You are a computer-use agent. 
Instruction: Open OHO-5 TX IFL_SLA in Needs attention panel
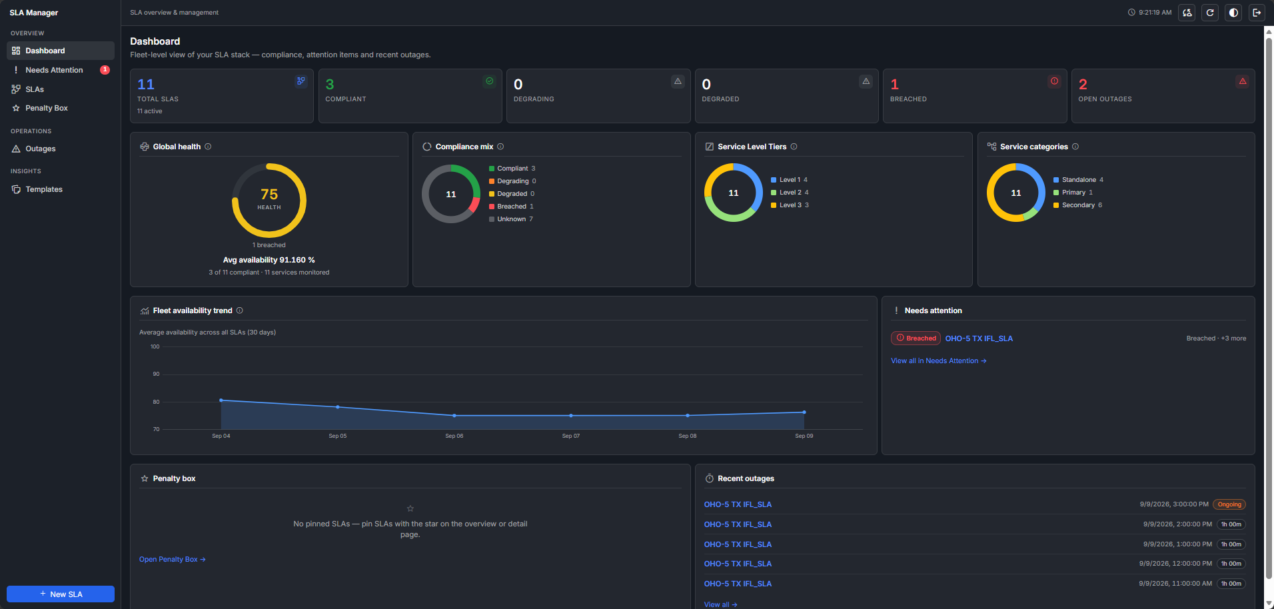(979, 338)
